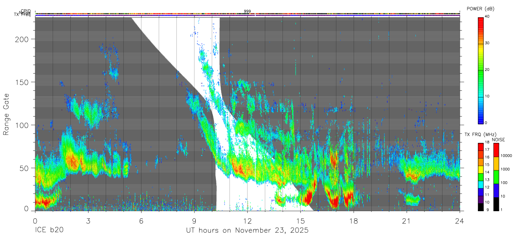Click the "24" hour tick on the UT axis
This screenshot has height=239, width=517.
tap(459, 221)
